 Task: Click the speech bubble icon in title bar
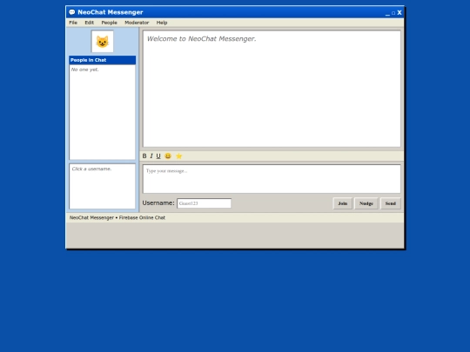click(x=72, y=12)
